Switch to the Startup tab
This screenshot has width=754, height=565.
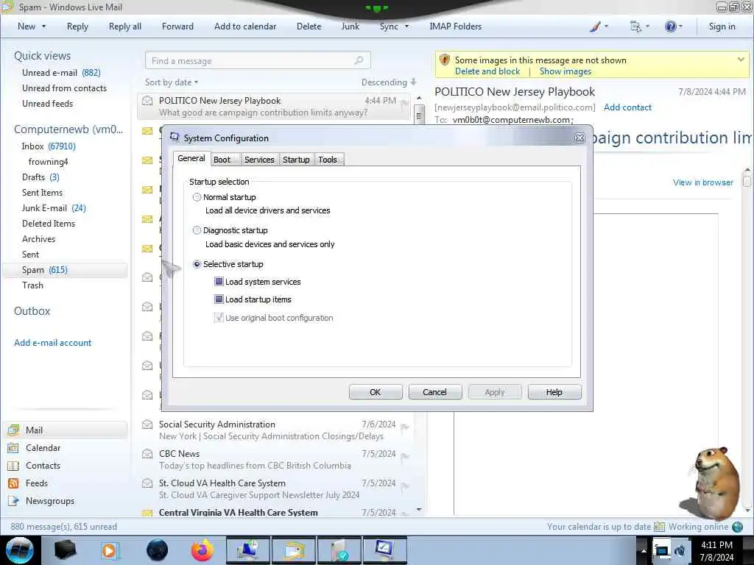pos(296,160)
